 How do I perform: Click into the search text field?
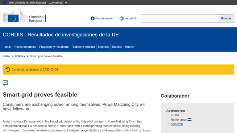point(180,18)
